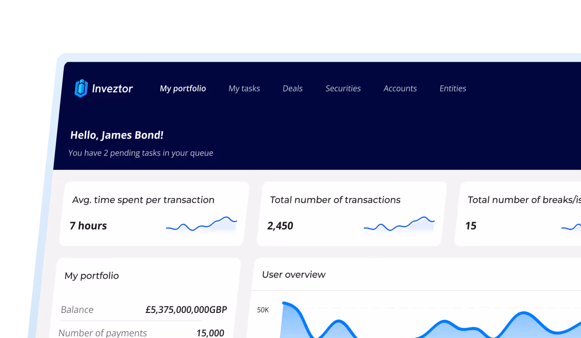Image resolution: width=581 pixels, height=338 pixels.
Task: Click the Total number of transactions title
Action: tap(335, 200)
